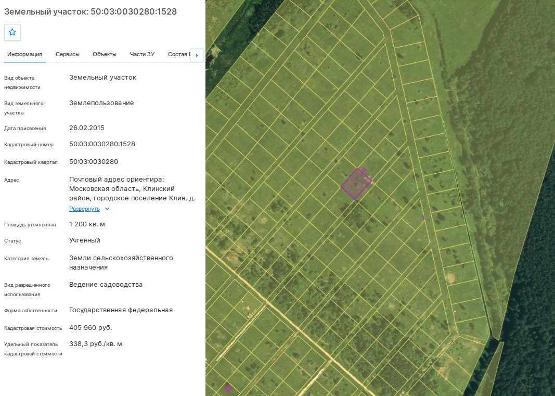Click the label Вид разрешенного использования
The image size is (555, 396).
click(27, 290)
